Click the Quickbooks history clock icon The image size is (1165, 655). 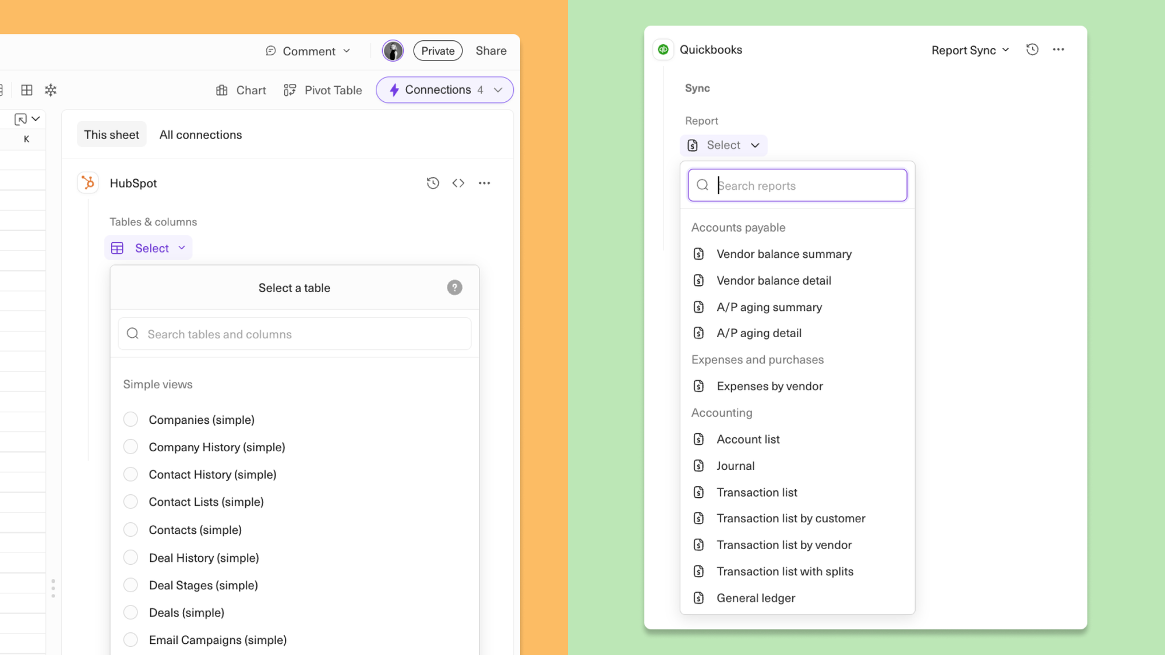pos(1032,50)
